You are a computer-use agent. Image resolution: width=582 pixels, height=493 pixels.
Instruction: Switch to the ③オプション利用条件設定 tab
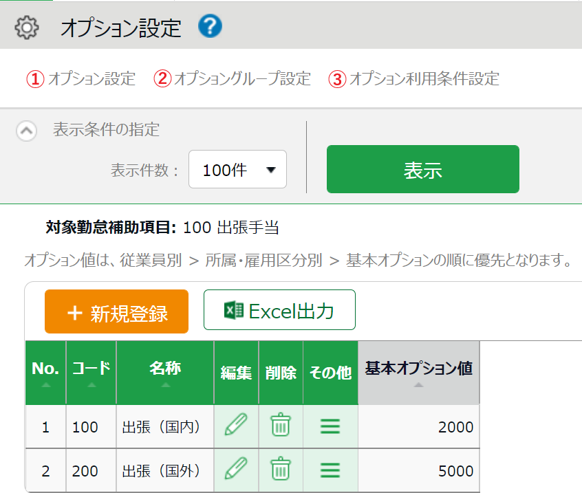pyautogui.click(x=414, y=79)
